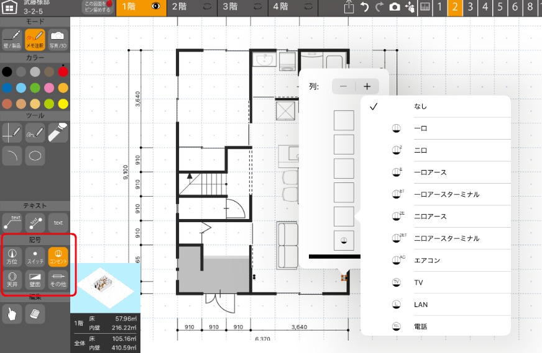542x353 pixels.
Task: Open the share/export icon
Action: pyautogui.click(x=349, y=7)
